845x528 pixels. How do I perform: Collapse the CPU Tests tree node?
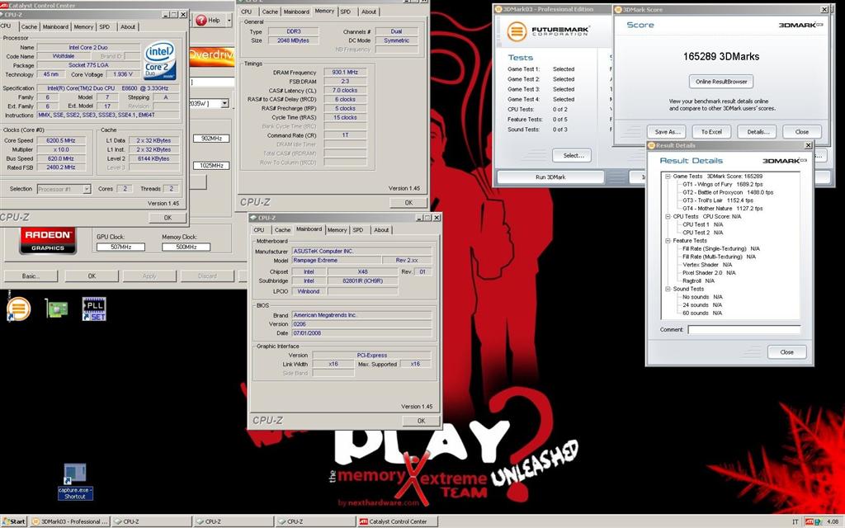pos(668,217)
